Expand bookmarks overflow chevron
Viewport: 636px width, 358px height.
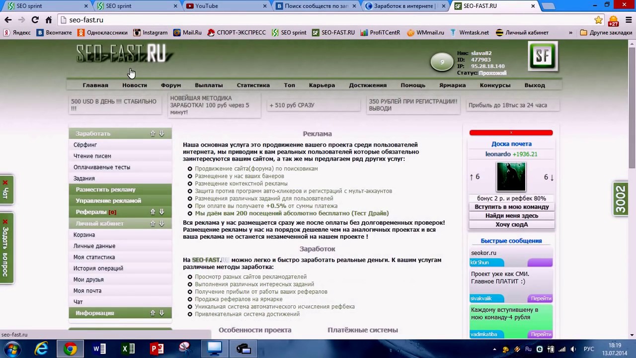[570, 32]
